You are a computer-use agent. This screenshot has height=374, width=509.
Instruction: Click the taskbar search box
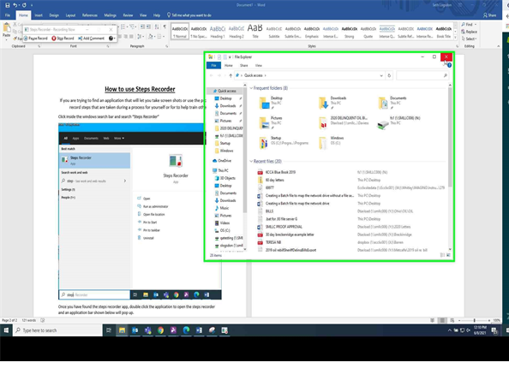pos(57,330)
